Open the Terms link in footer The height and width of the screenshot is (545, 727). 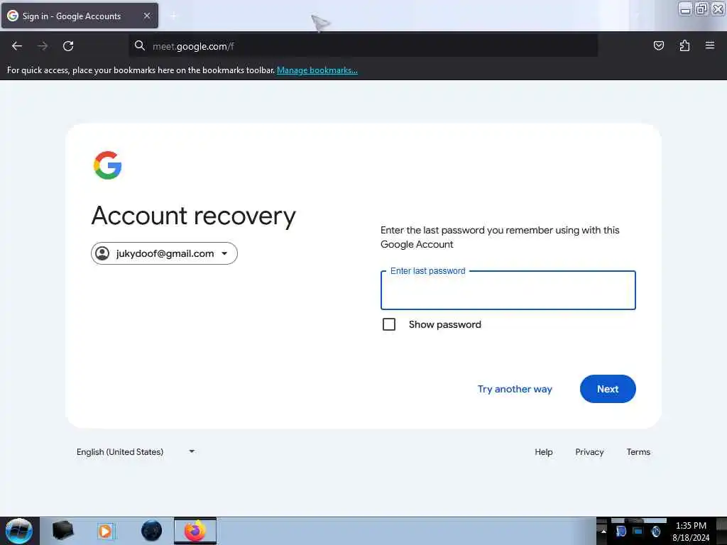coord(638,452)
